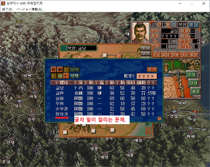210x167 pixels.
Task: Select the 휴양 command tab
Action: (x=194, y=55)
